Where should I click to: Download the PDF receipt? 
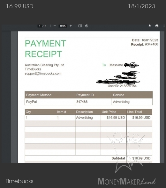coord(150,26)
